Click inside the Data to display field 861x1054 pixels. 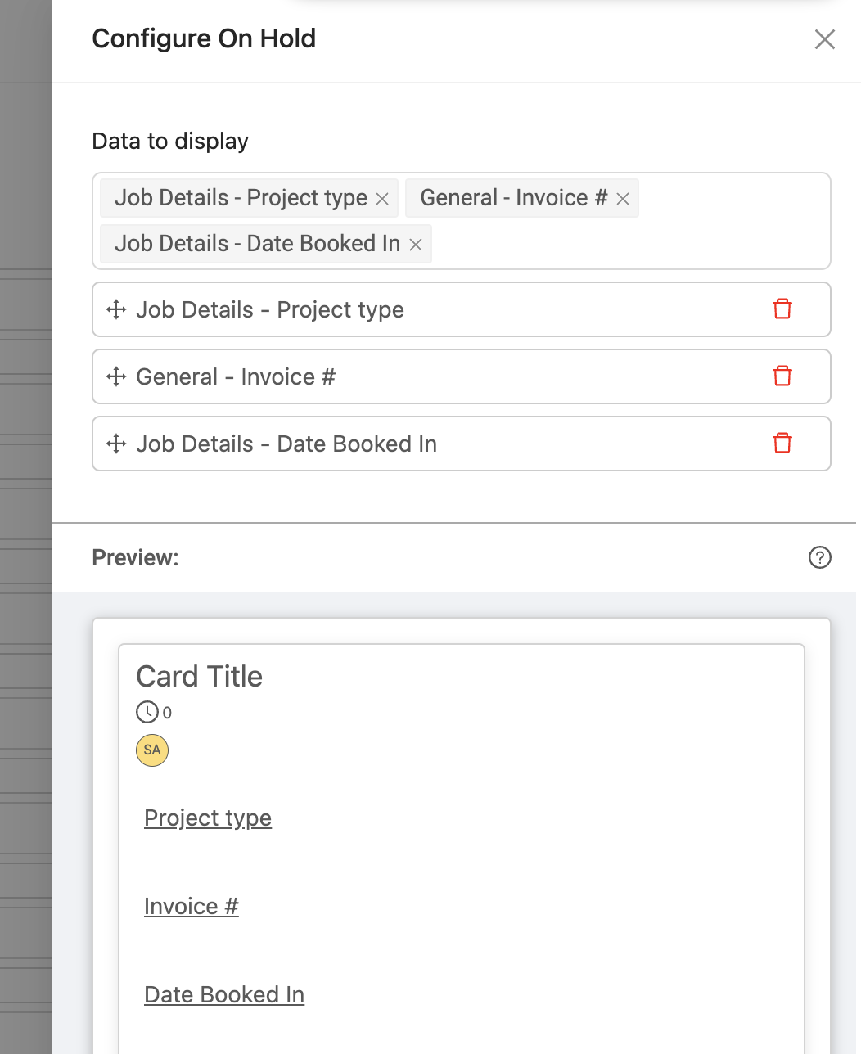[630, 244]
